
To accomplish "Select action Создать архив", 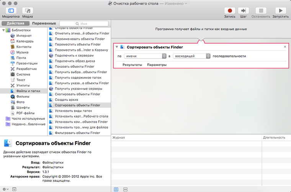I will (79, 100).
